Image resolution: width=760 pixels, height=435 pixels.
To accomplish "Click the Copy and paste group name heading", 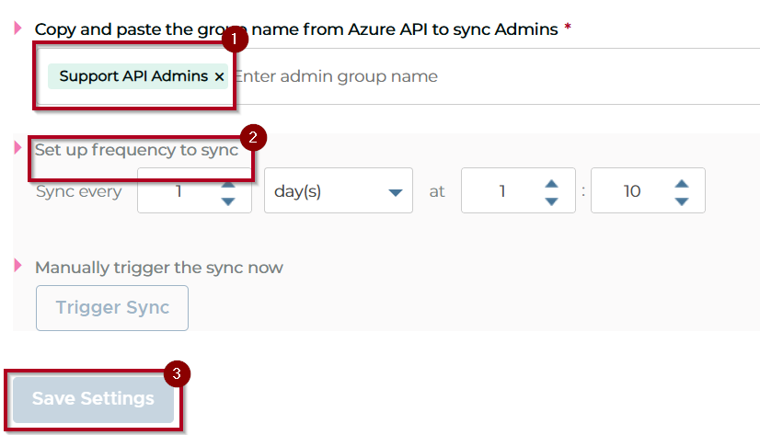I will tap(296, 29).
